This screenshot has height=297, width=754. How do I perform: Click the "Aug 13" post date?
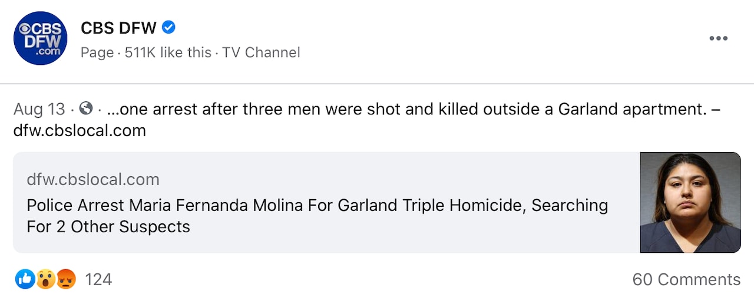pos(39,110)
